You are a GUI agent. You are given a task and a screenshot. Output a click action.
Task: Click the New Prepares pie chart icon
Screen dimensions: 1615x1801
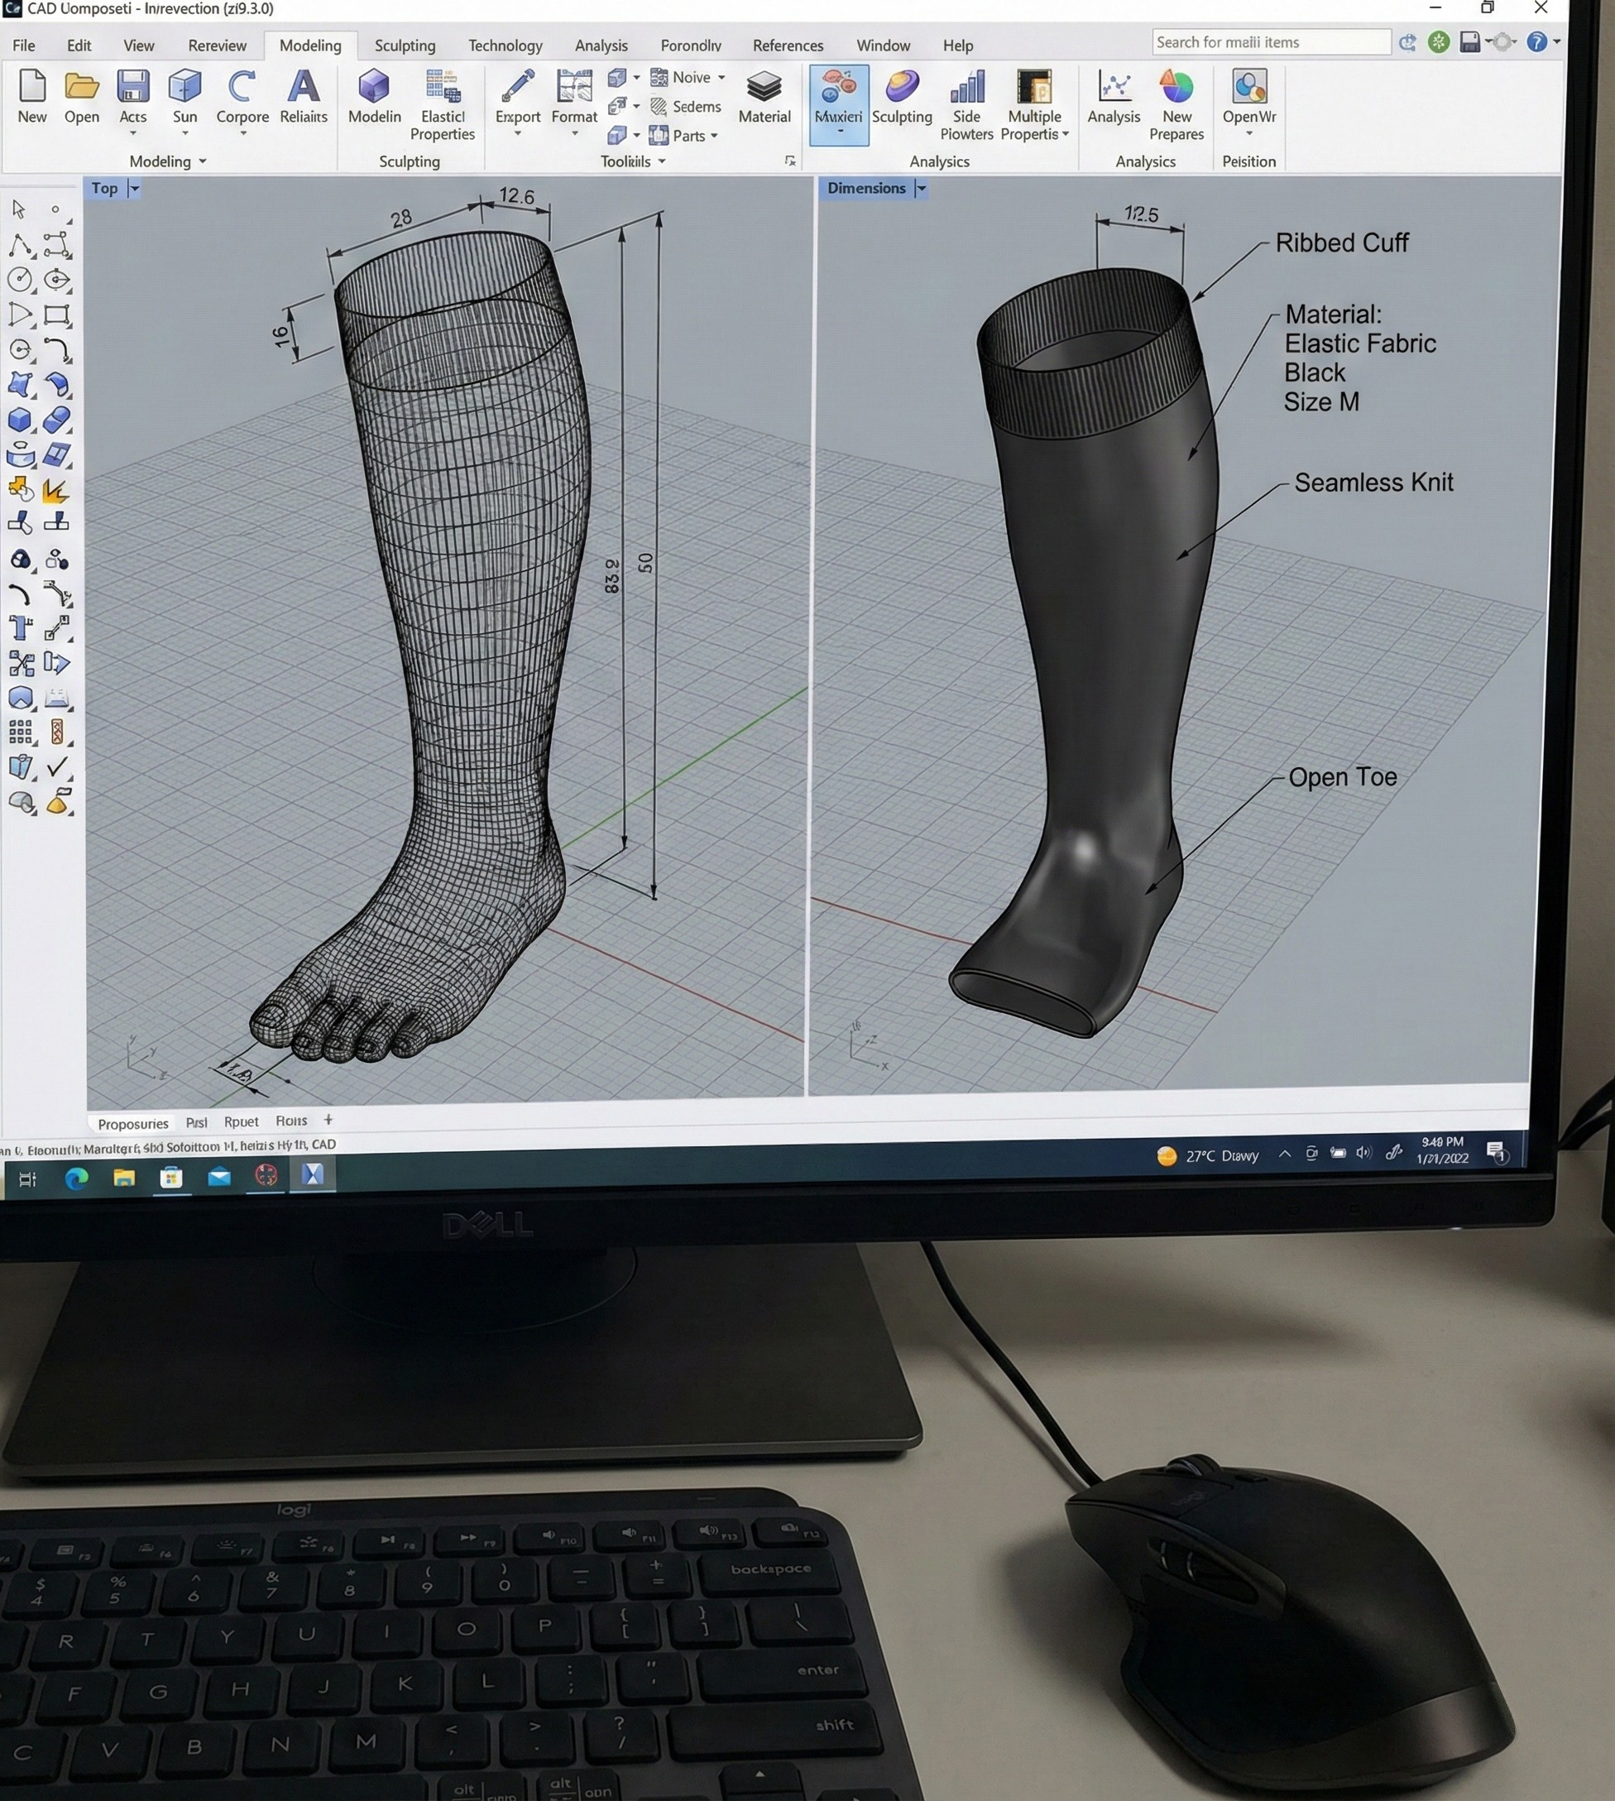[x=1176, y=88]
